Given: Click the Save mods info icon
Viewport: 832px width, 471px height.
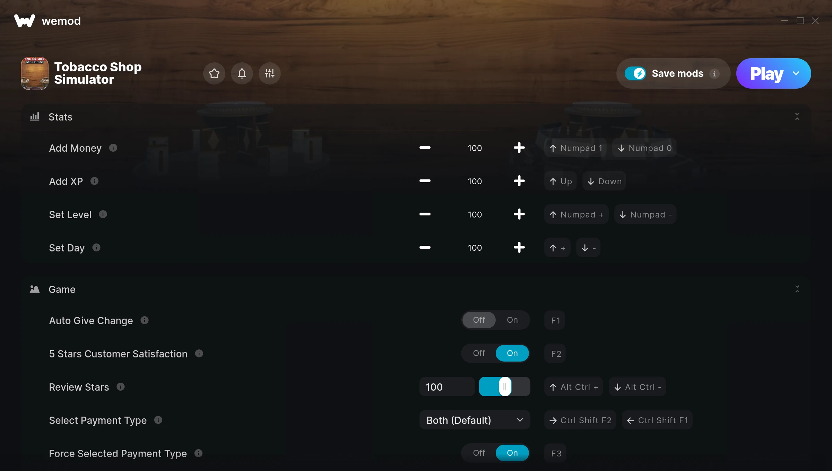Looking at the screenshot, I should pos(714,74).
